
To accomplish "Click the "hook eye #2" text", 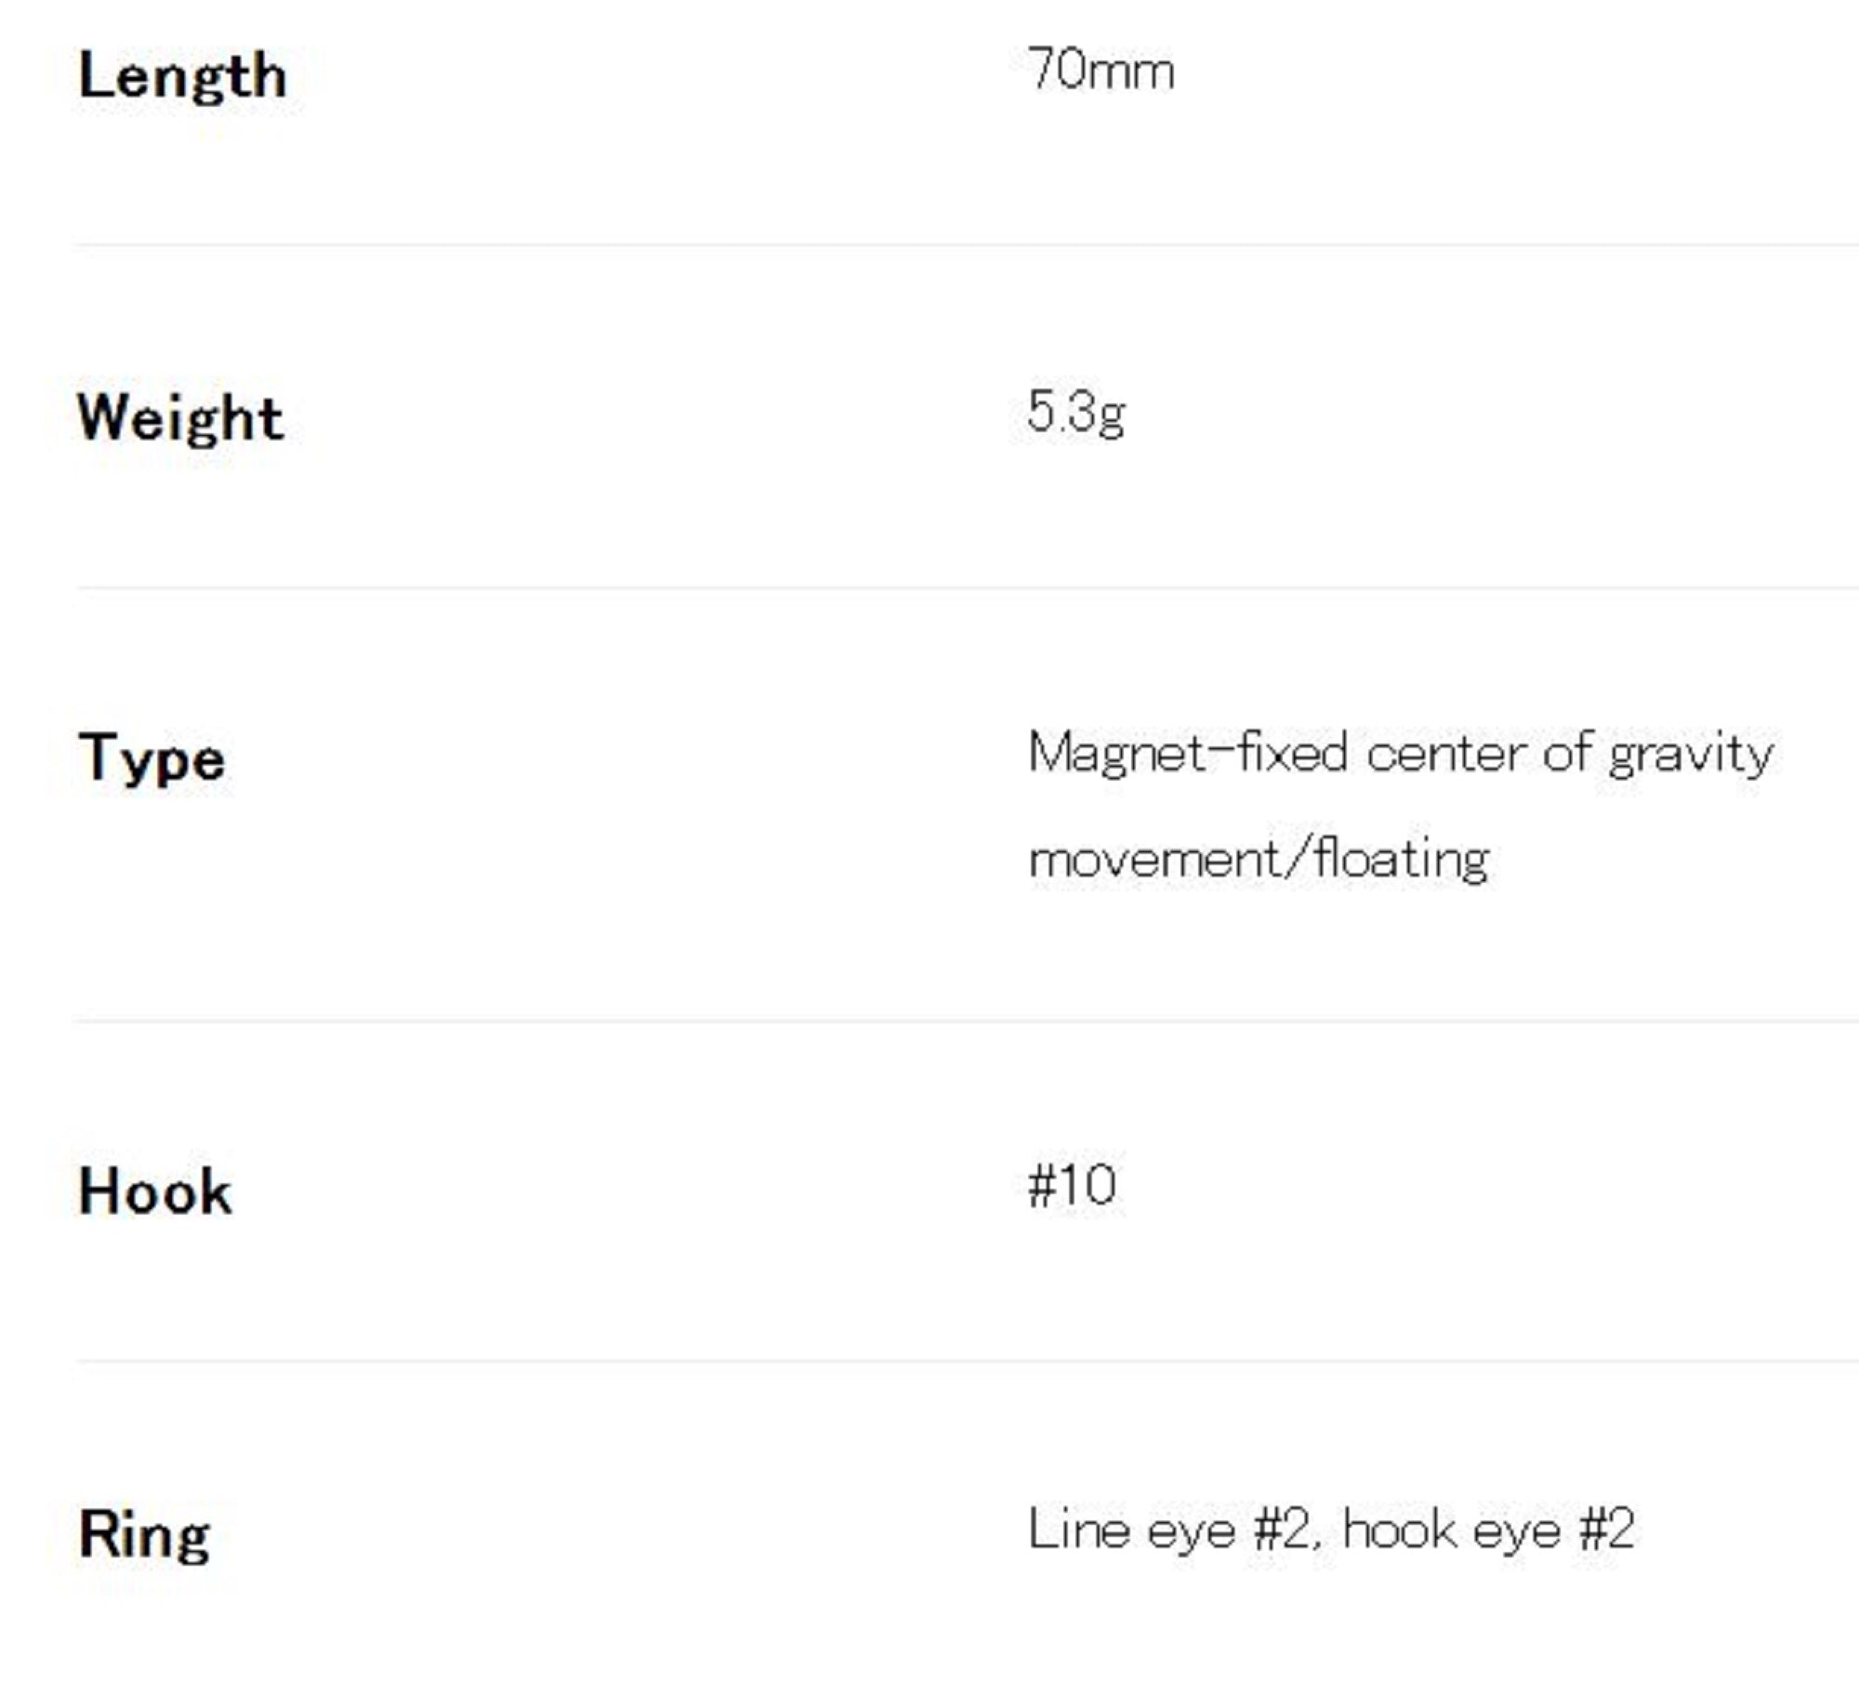I will (x=1488, y=1530).
